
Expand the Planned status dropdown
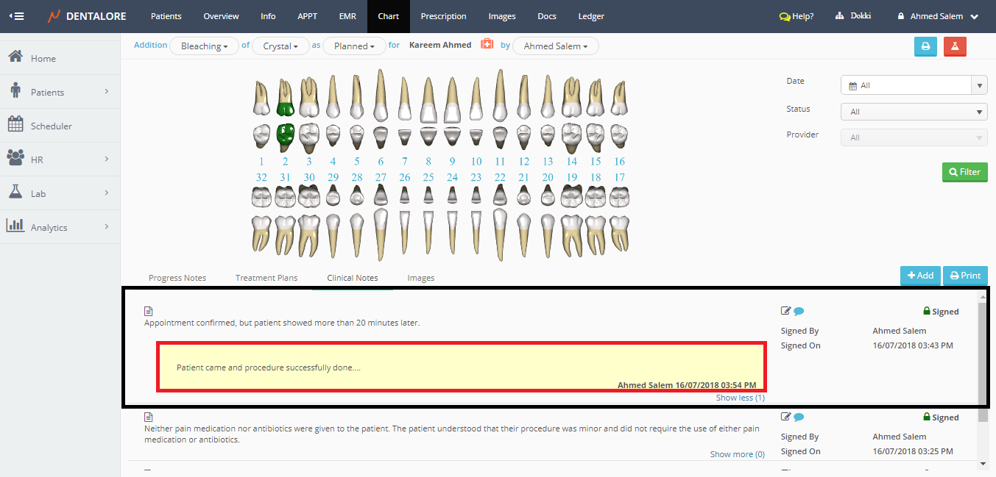click(x=354, y=46)
